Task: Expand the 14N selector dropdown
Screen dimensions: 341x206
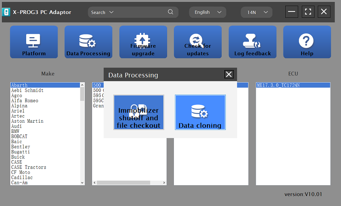Action: pyautogui.click(x=257, y=12)
